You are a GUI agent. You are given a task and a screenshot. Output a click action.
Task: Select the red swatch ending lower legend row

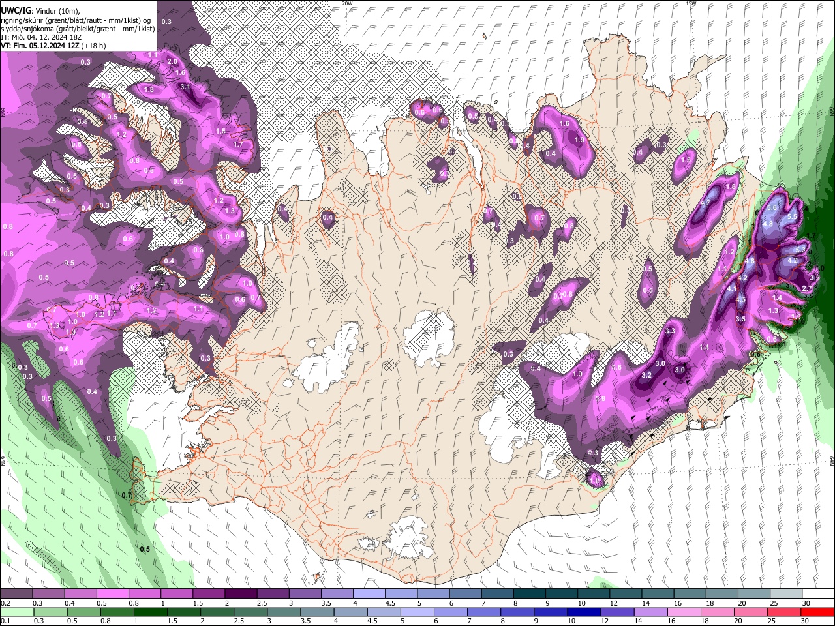[x=818, y=612]
